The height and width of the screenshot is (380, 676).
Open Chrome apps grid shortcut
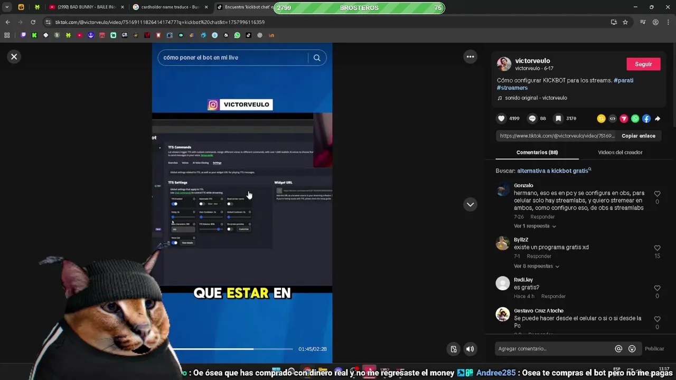click(x=7, y=35)
